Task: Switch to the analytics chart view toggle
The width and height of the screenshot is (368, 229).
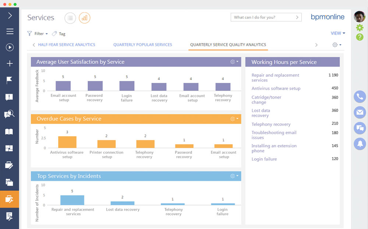Action: click(x=84, y=18)
